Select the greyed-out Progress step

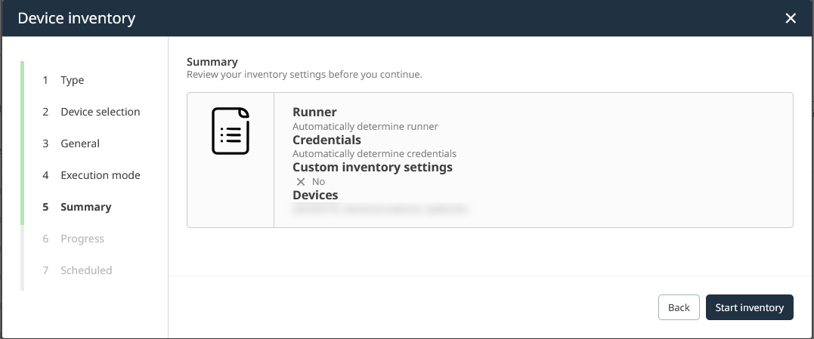[82, 239]
